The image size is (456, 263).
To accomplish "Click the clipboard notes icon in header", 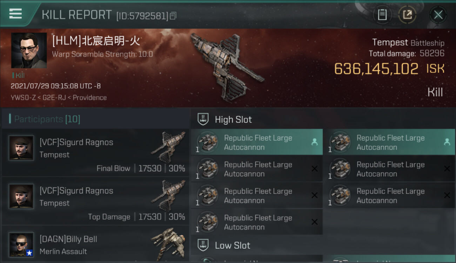I will [382, 15].
